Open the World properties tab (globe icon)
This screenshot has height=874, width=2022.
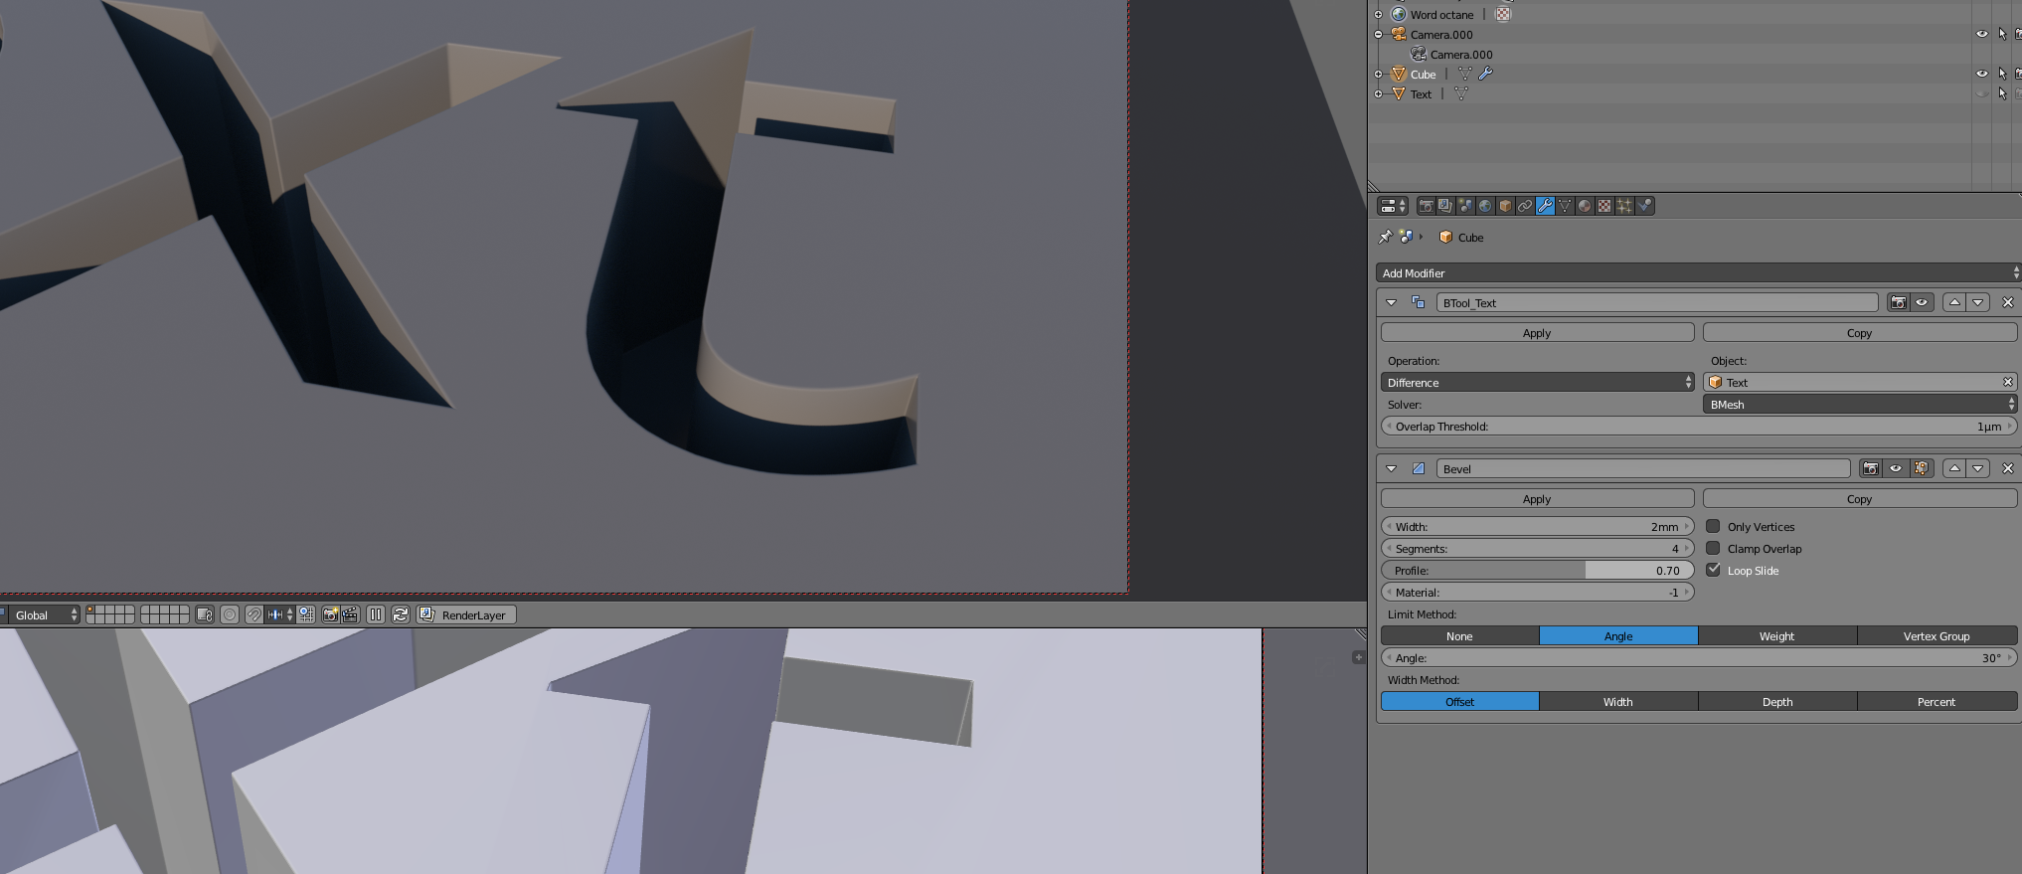click(1485, 206)
